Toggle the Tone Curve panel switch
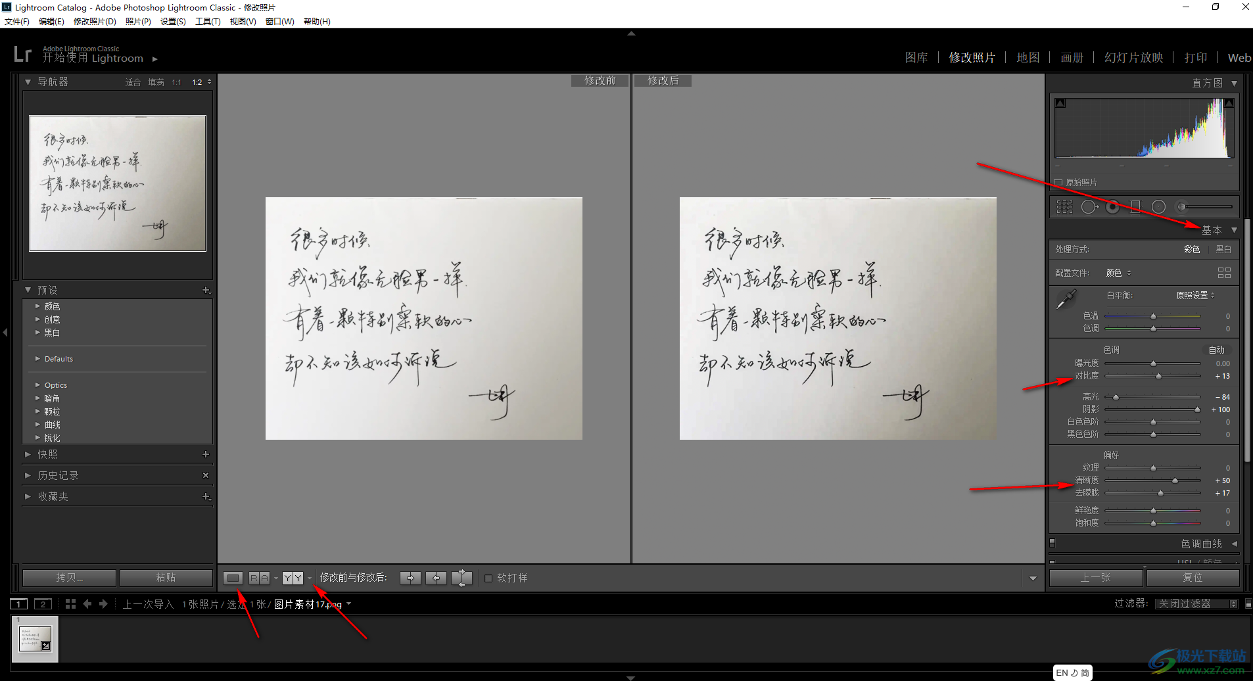 pos(1052,543)
